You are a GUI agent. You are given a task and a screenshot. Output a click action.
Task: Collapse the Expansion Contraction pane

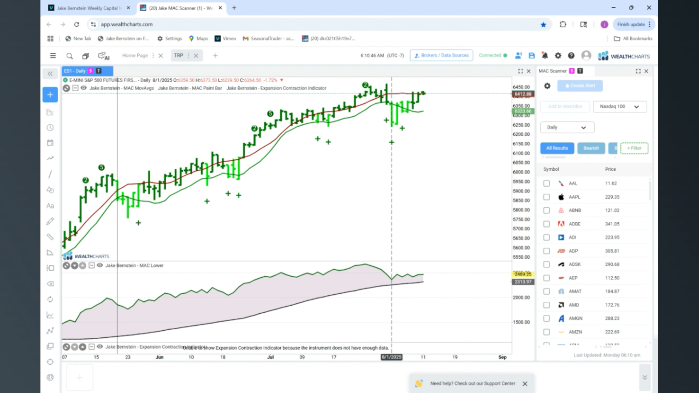(x=91, y=347)
